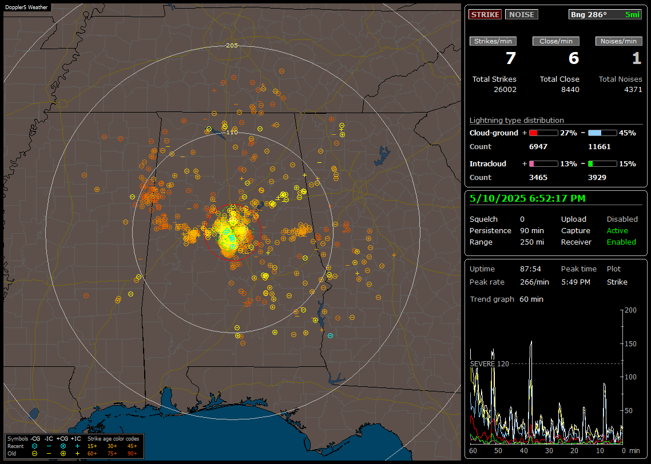This screenshot has height=464, width=651.
Task: Click the yellow Old +CG legend symbol
Action: tap(63, 454)
